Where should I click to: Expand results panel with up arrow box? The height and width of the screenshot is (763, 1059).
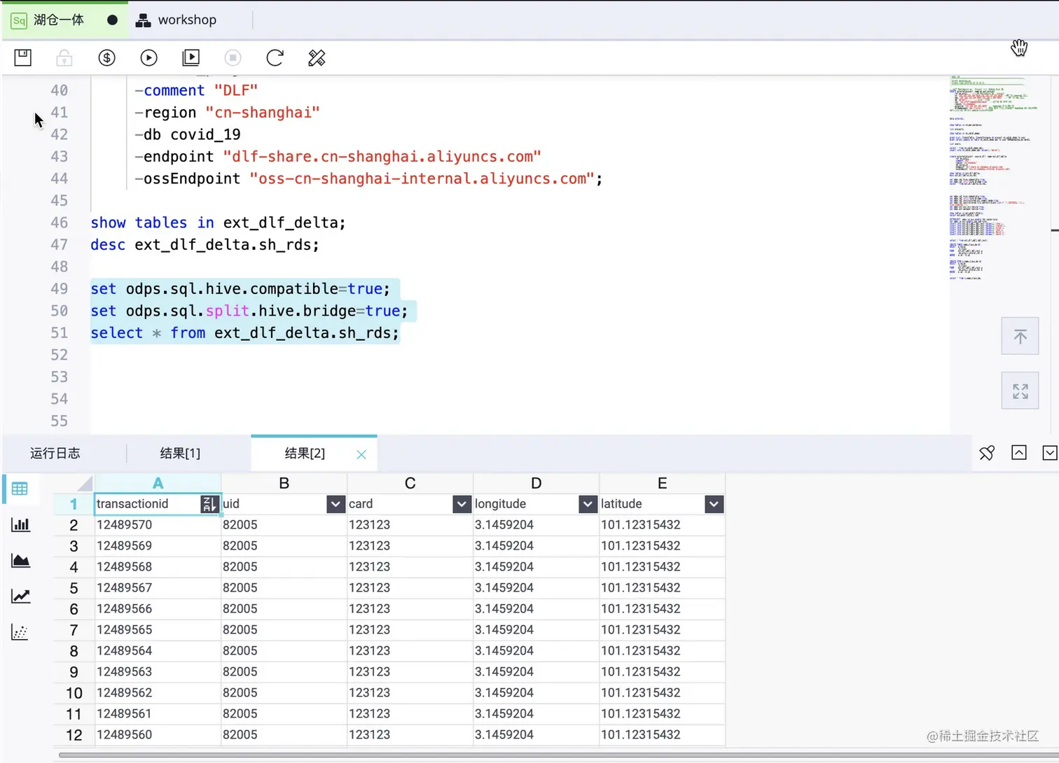pyautogui.click(x=1019, y=453)
